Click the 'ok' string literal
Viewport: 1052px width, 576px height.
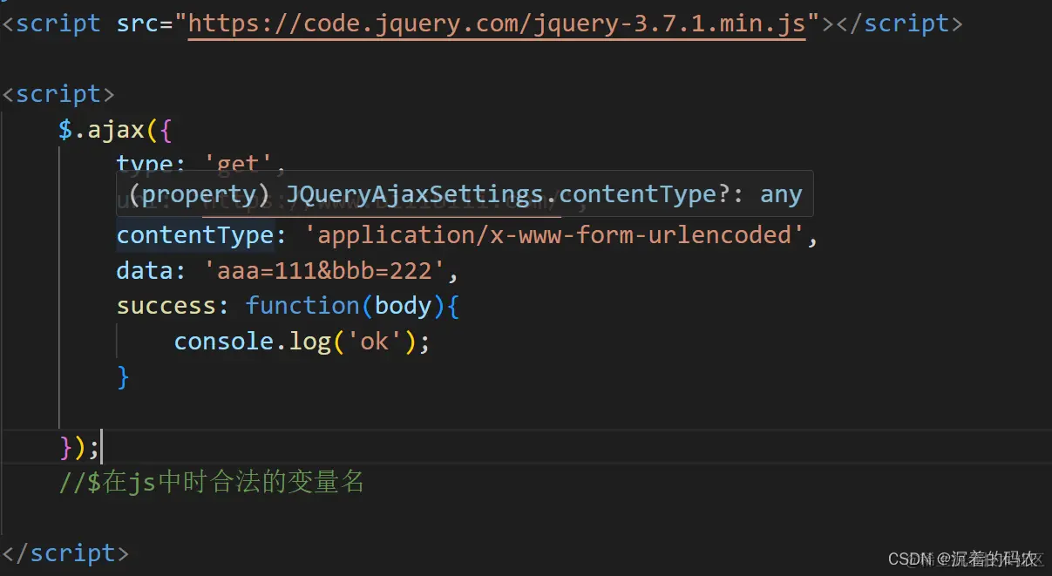tap(375, 341)
